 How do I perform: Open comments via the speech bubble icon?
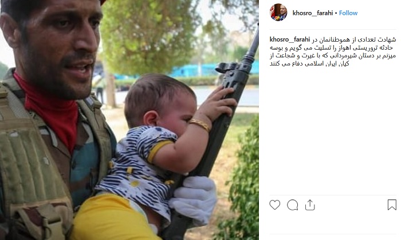click(x=292, y=205)
